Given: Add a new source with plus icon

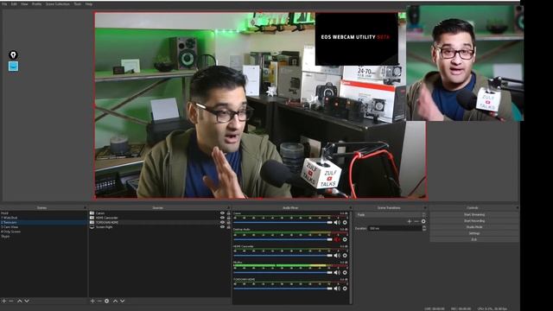Looking at the screenshot, I should [x=92, y=301].
